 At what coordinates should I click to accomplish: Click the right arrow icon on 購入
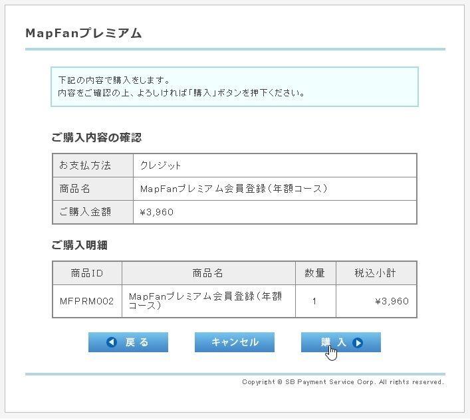click(358, 342)
